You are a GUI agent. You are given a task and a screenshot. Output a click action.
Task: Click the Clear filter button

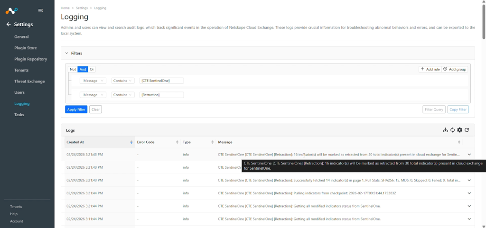[x=95, y=109]
